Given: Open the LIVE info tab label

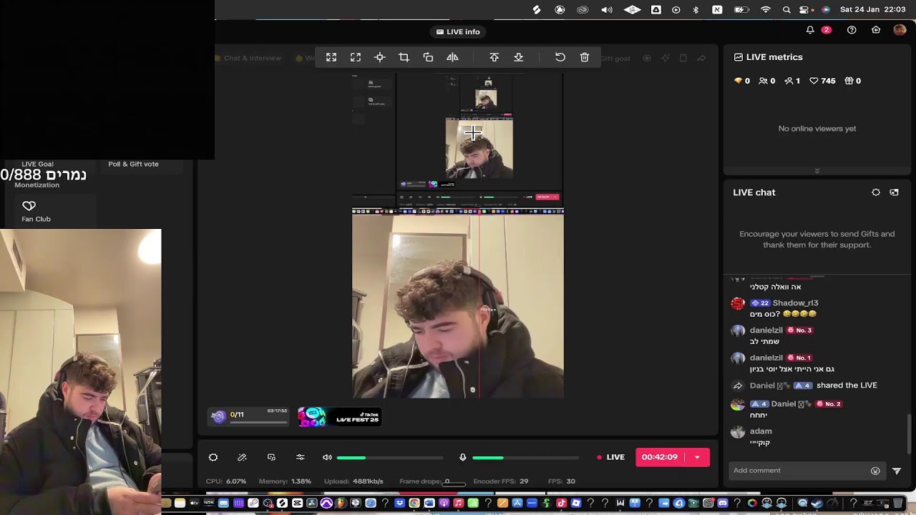Looking at the screenshot, I should [x=463, y=31].
